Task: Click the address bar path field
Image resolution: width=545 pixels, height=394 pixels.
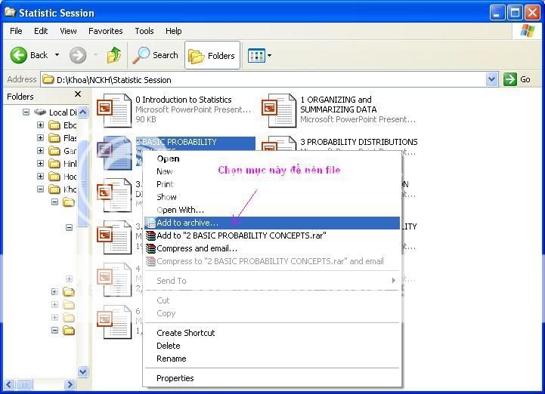Action: [x=265, y=79]
